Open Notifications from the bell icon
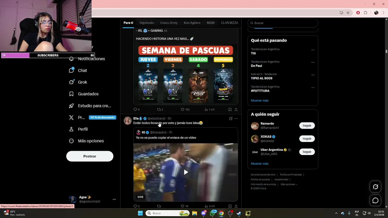 [x=72, y=59]
